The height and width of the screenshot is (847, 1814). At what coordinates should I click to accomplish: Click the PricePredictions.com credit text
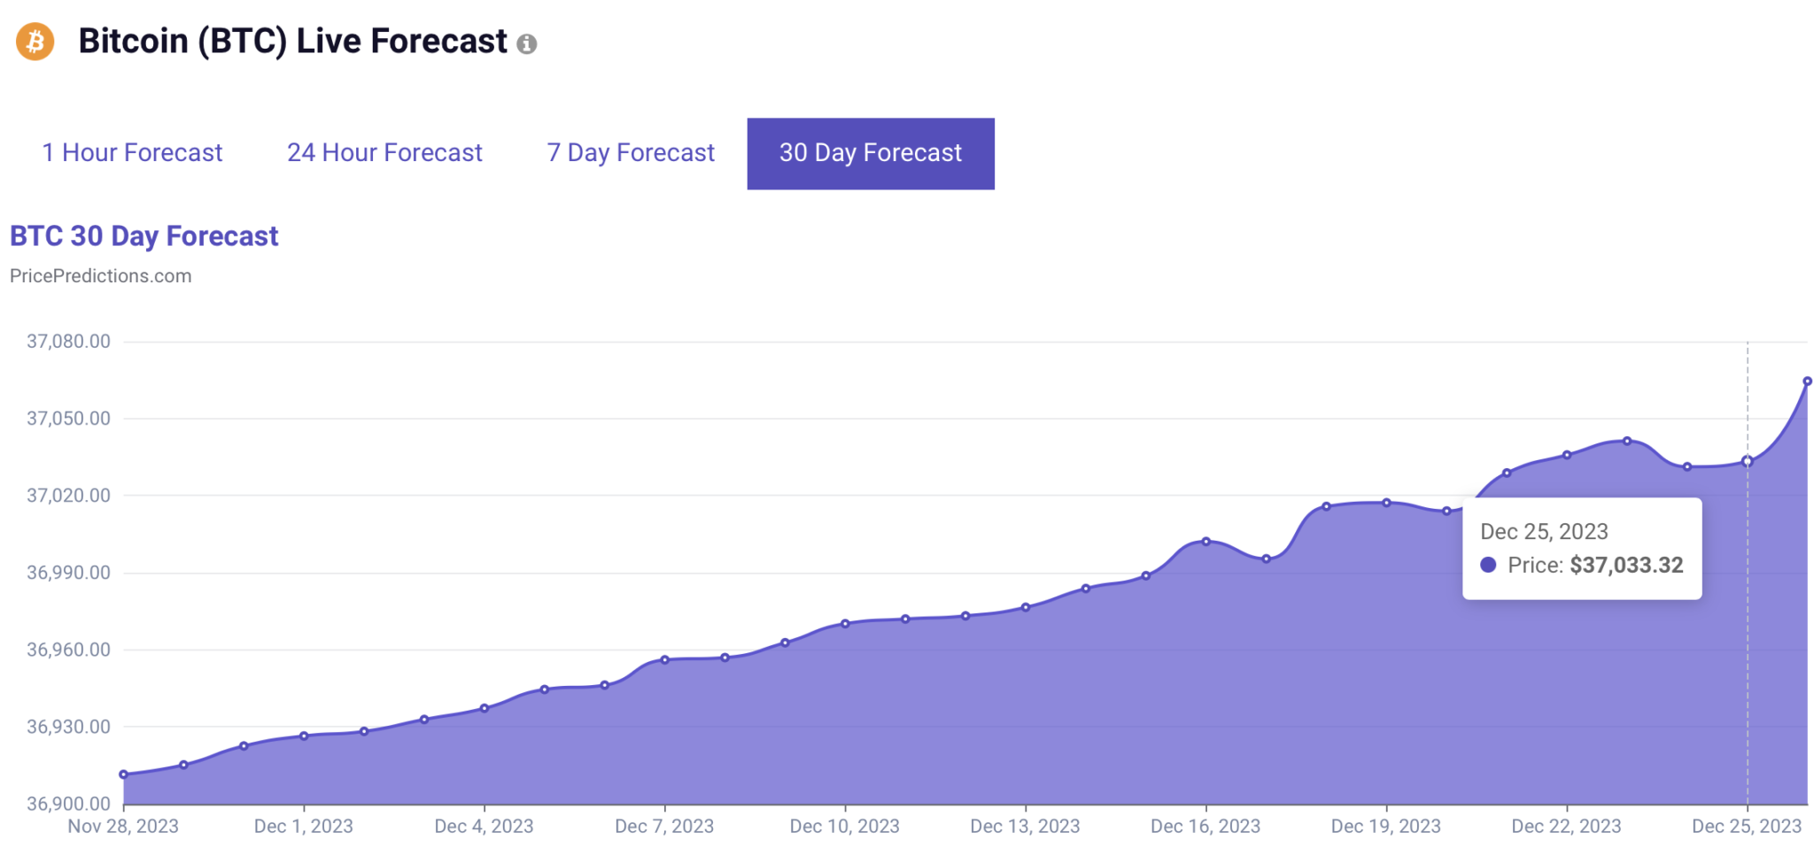(100, 276)
